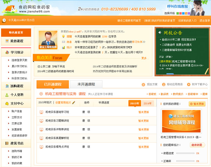This screenshot has height=167, width=211.
Task: Click the 网络辅导课程 course banner
Action: 182,121
